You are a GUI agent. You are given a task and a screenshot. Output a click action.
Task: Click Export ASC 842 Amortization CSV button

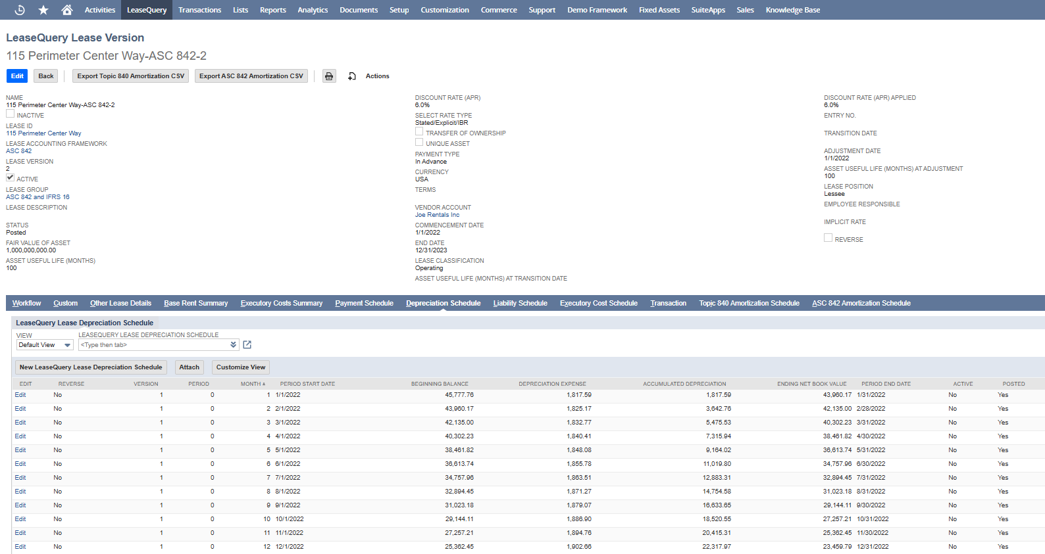pos(251,76)
